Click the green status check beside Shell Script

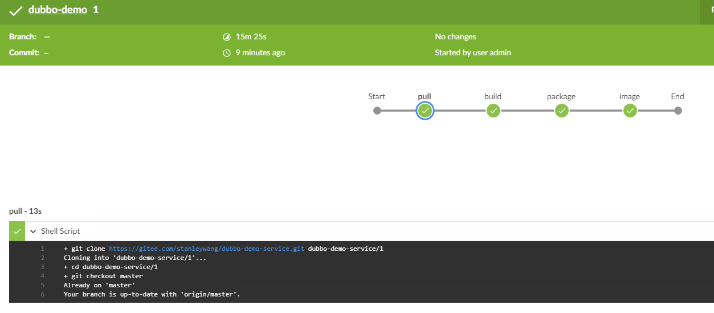click(x=17, y=231)
